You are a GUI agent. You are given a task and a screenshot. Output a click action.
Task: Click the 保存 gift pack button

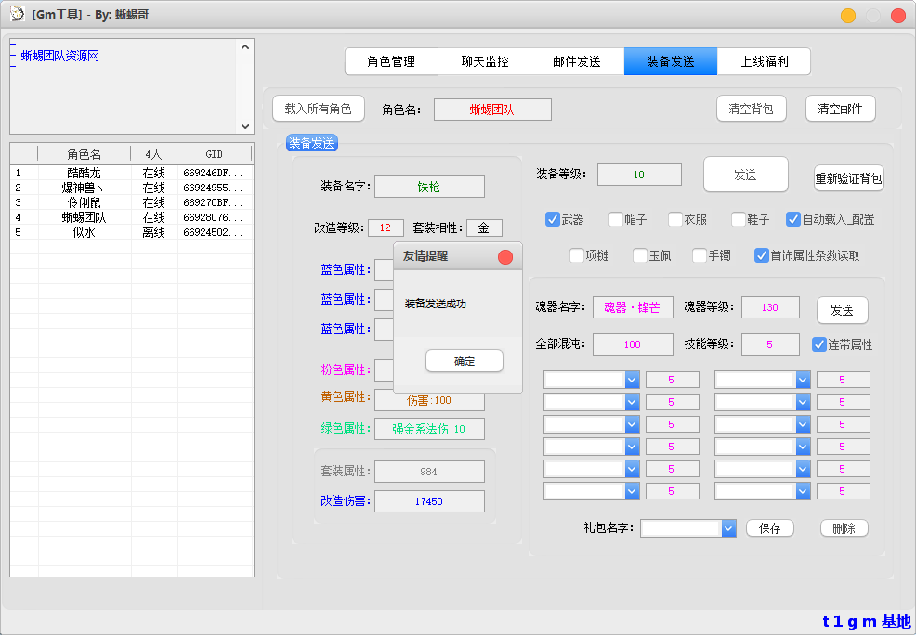coord(770,528)
